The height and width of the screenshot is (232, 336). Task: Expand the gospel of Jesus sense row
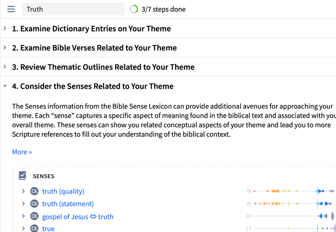(x=23, y=216)
